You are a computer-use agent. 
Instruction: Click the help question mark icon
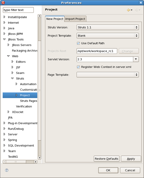[x=7, y=170]
